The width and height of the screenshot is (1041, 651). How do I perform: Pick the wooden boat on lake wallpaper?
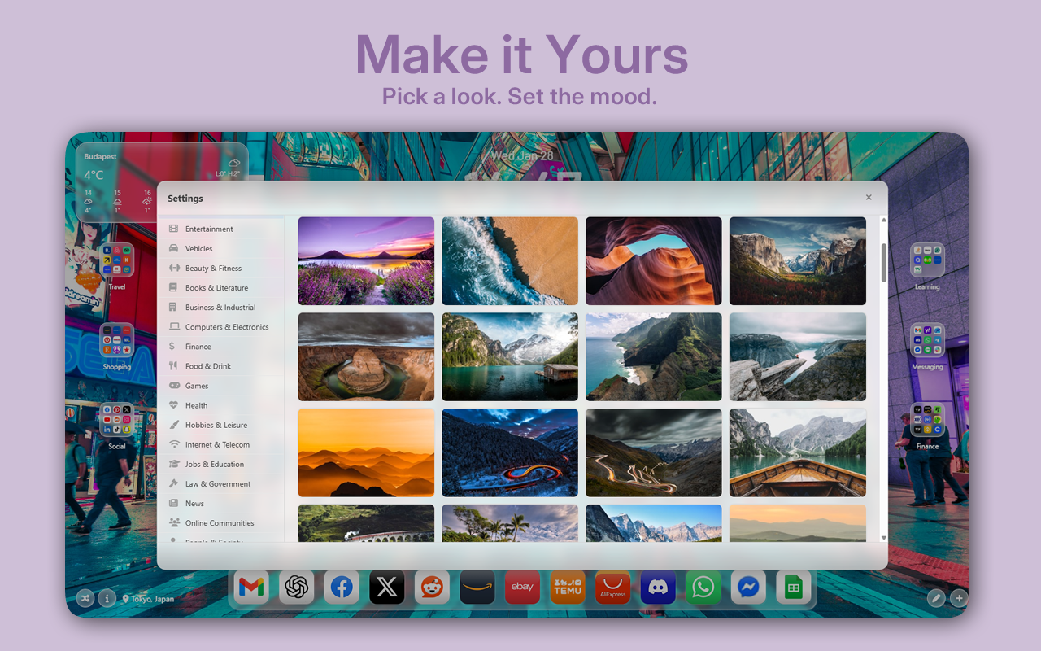tap(798, 452)
